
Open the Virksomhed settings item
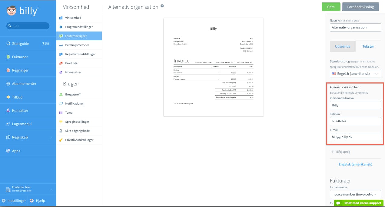point(79,18)
